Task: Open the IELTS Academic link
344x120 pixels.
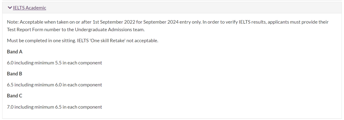Action: pyautogui.click(x=29, y=8)
